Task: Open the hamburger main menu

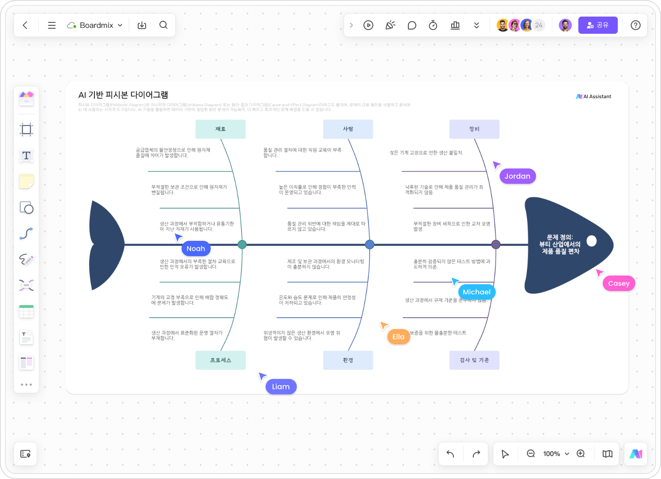Action: pyautogui.click(x=52, y=25)
